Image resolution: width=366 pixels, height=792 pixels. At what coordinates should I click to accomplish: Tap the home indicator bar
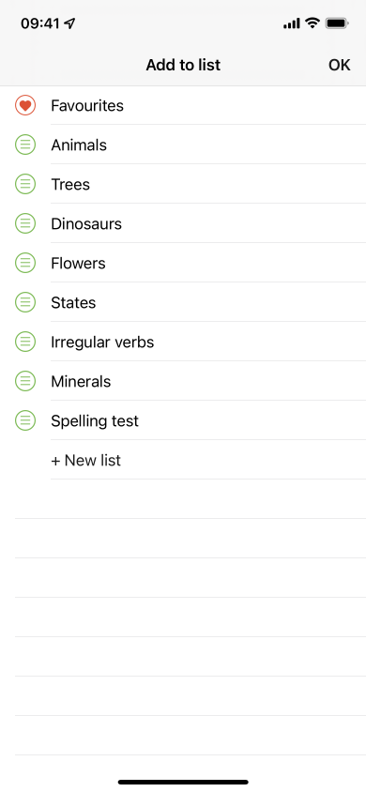click(183, 782)
